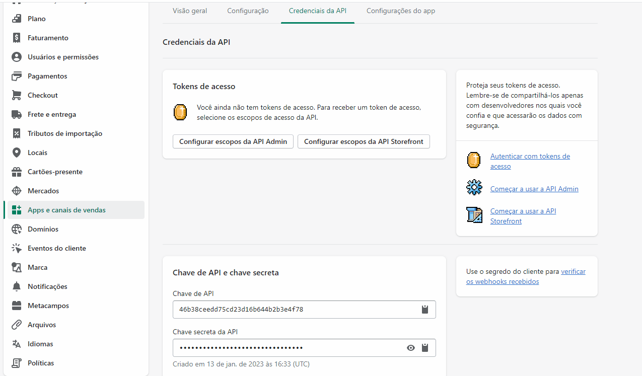Click the gear icon beside API Admin link
Image resolution: width=642 pixels, height=376 pixels.
tap(474, 188)
